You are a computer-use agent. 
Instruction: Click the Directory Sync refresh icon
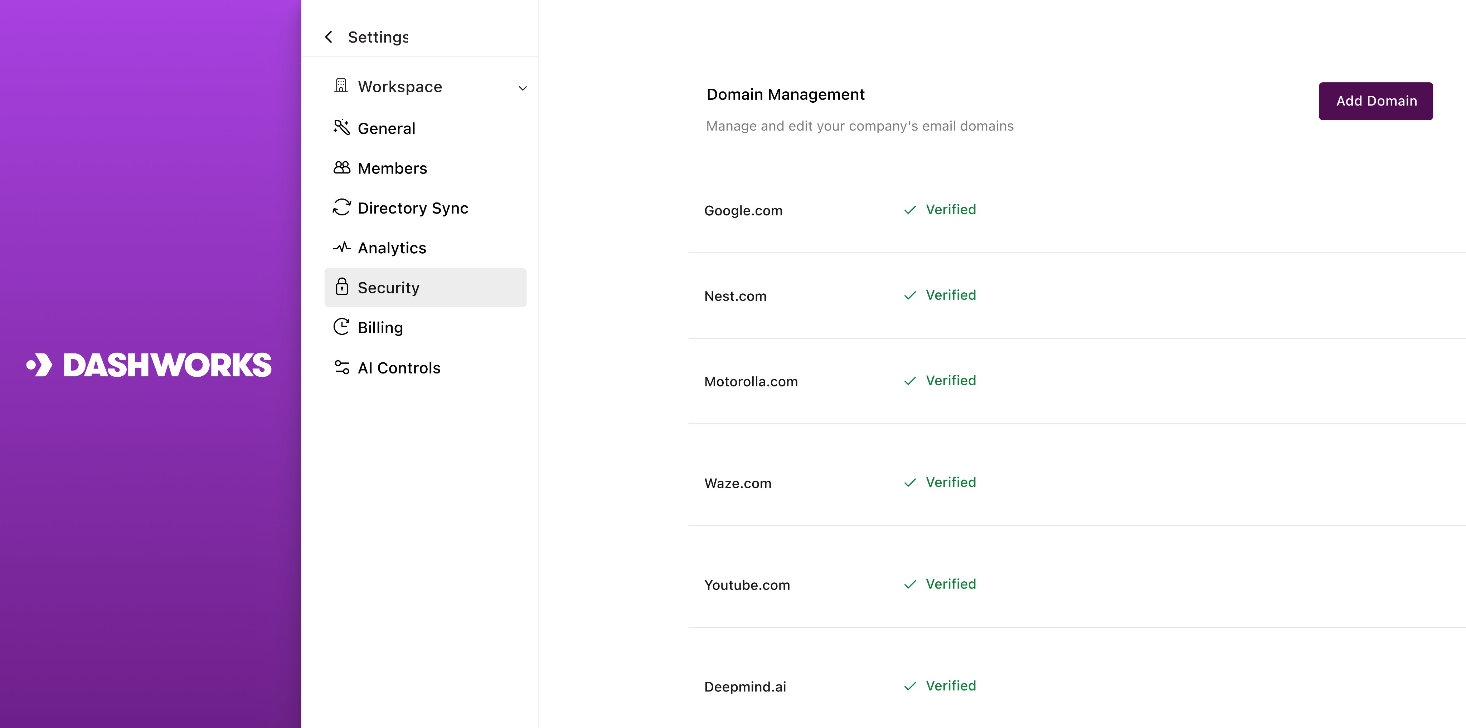click(x=341, y=207)
